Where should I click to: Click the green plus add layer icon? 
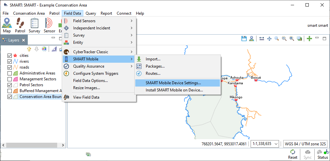[x=309, y=39]
